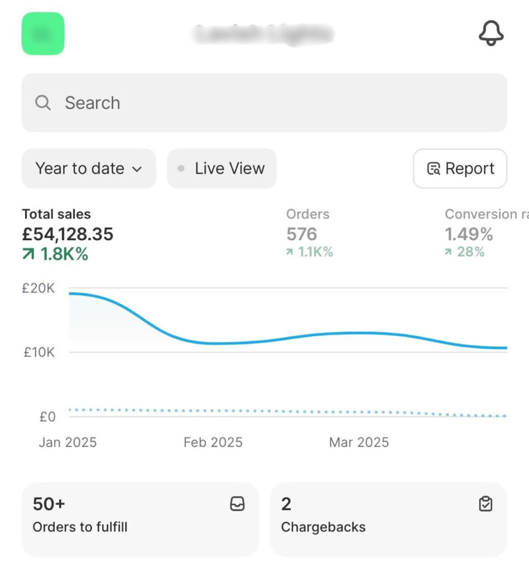Tap the green store avatar icon
Image resolution: width=529 pixels, height=572 pixels.
tap(43, 34)
